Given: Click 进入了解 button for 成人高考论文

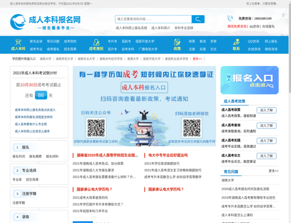Looking at the screenshot, I should [x=266, y=156].
